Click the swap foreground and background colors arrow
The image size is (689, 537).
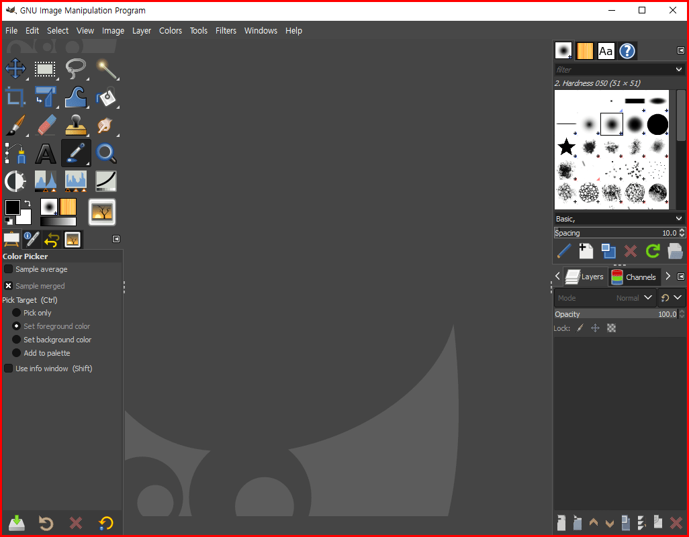[28, 203]
